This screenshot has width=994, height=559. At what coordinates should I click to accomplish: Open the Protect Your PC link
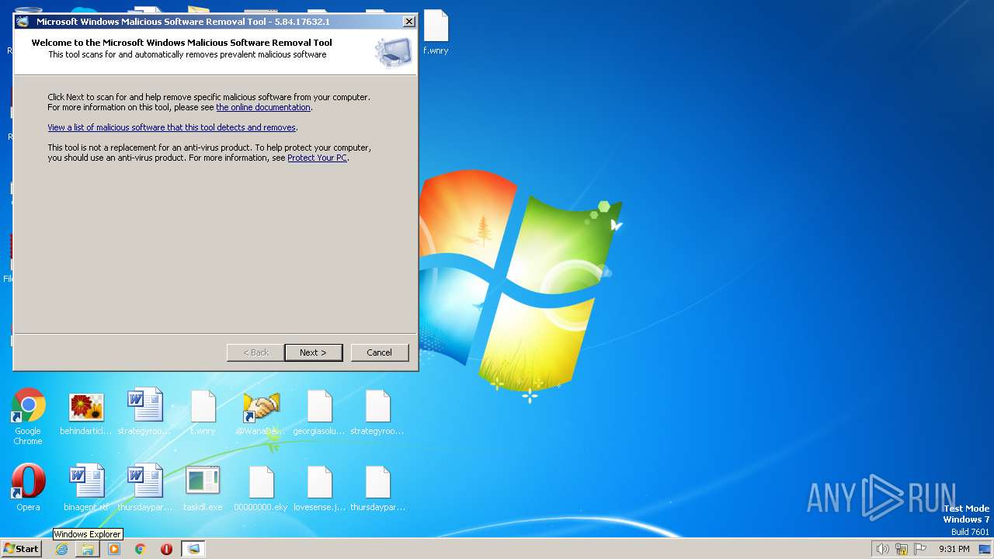click(x=317, y=158)
